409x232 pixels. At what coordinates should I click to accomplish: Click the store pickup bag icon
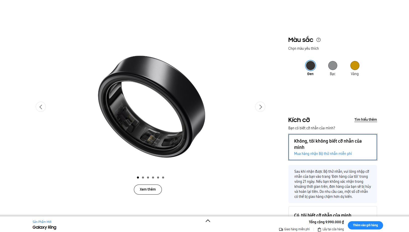click(x=319, y=229)
